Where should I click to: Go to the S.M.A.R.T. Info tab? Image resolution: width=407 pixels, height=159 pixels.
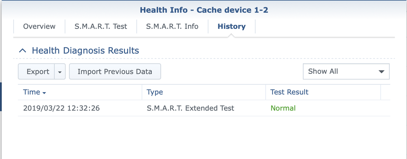pyautogui.click(x=172, y=27)
